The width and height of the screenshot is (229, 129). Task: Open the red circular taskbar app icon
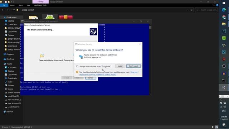coord(224,59)
